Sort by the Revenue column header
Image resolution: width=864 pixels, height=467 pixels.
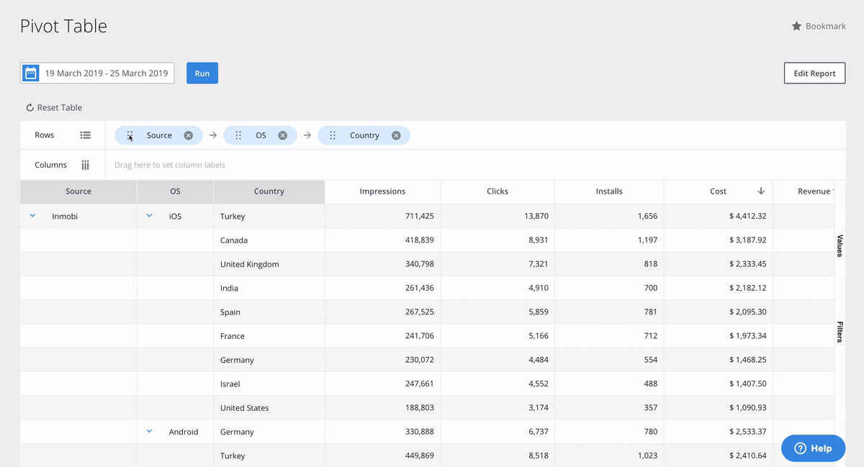coord(804,191)
